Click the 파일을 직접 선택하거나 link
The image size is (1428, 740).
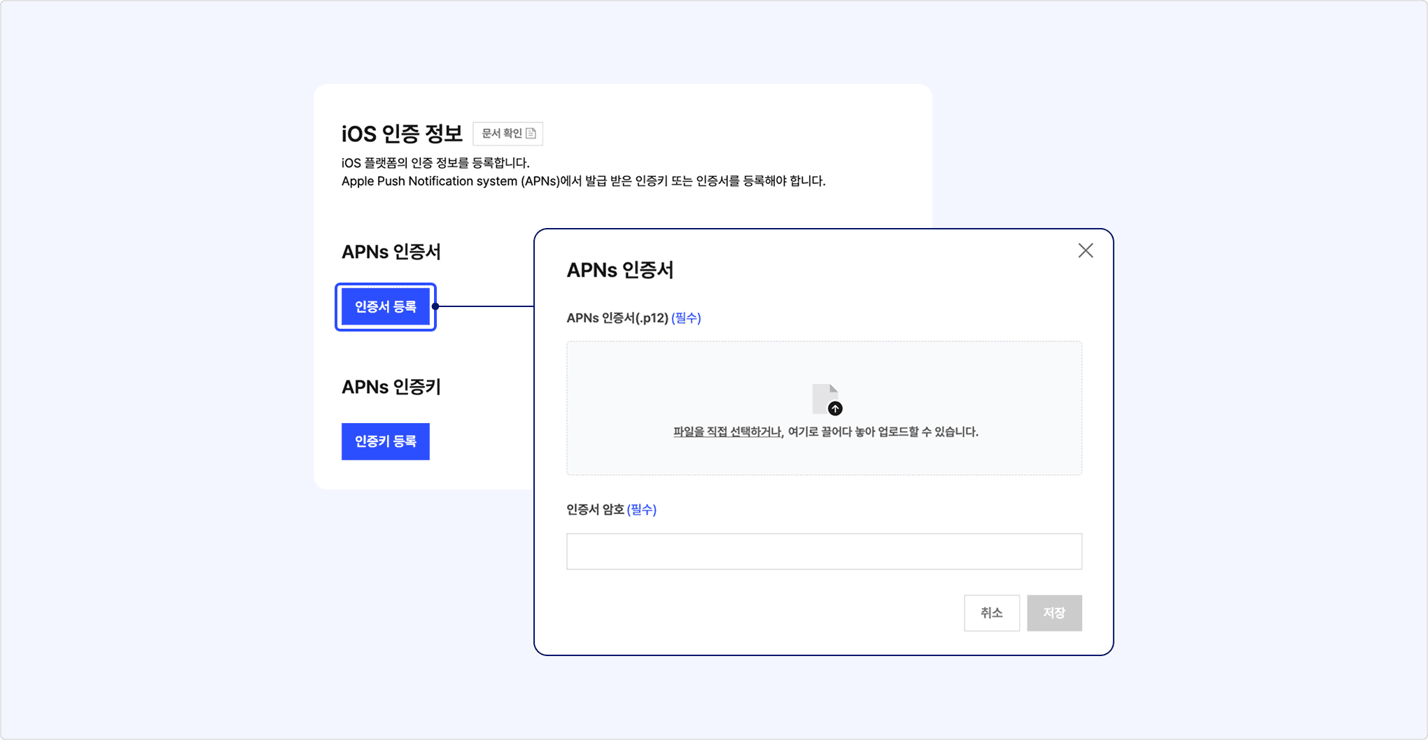pos(727,432)
